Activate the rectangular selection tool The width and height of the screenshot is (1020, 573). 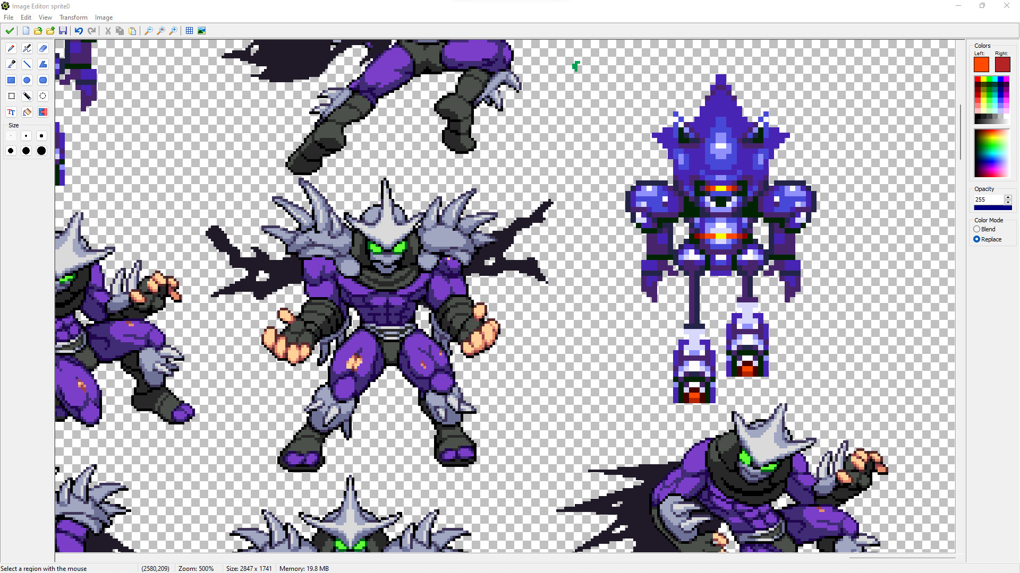tap(11, 96)
